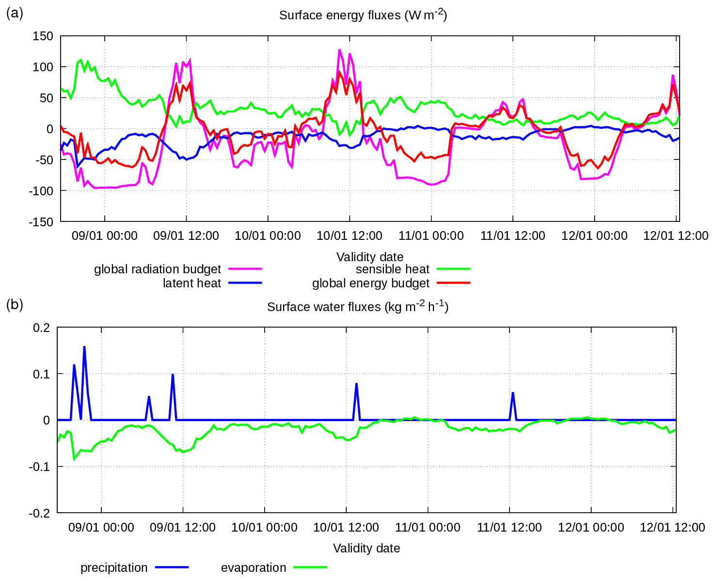The width and height of the screenshot is (715, 581).
Task: Click "Validity date" axis title below the upper chart
Action: (x=369, y=257)
